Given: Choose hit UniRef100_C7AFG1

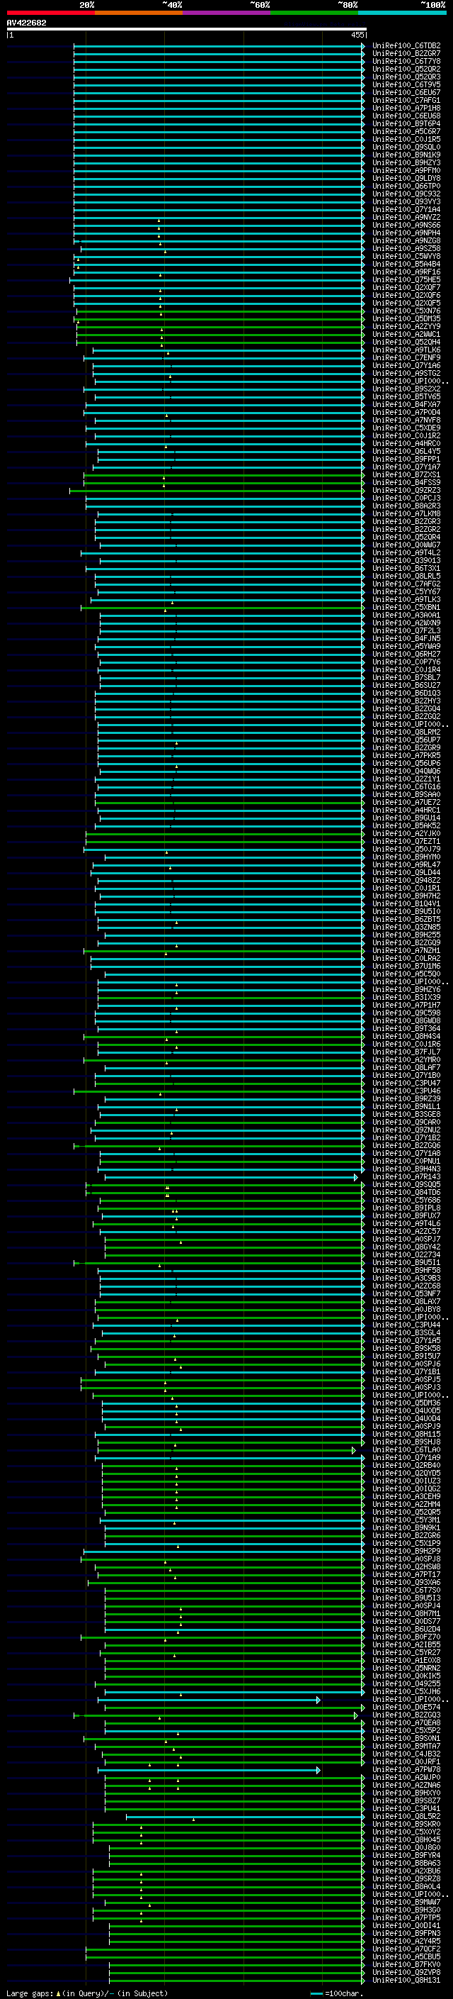Looking at the screenshot, I should (406, 100).
